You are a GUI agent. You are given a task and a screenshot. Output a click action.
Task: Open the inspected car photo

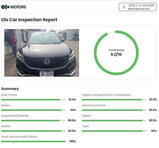(42, 53)
